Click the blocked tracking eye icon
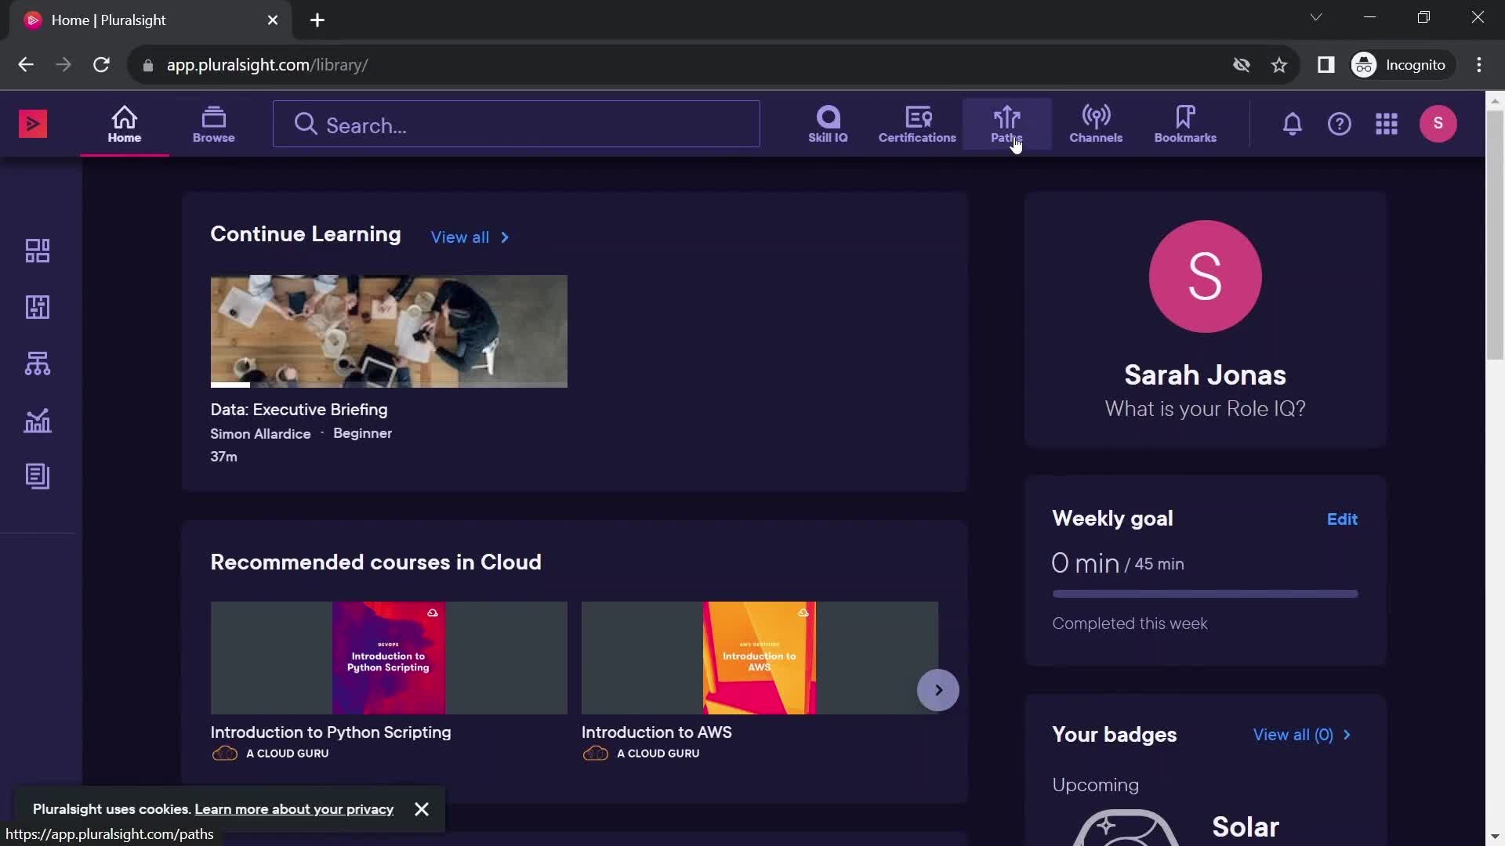The height and width of the screenshot is (846, 1505). coord(1242,65)
